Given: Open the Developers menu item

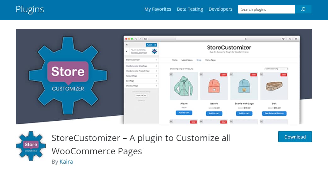Looking at the screenshot, I should point(221,9).
